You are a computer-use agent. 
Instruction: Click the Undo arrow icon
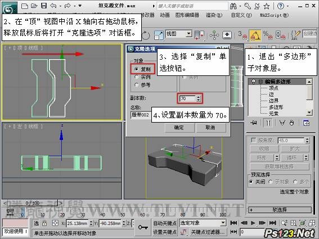tap(53, 6)
